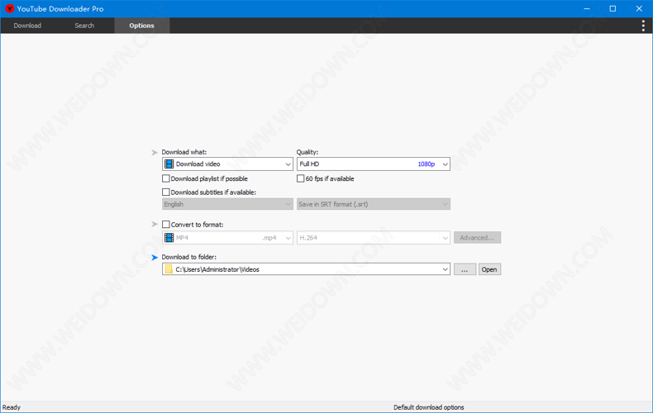Image resolution: width=653 pixels, height=413 pixels.
Task: Click the C:\Users\Administrator\Videos path field
Action: tap(306, 269)
